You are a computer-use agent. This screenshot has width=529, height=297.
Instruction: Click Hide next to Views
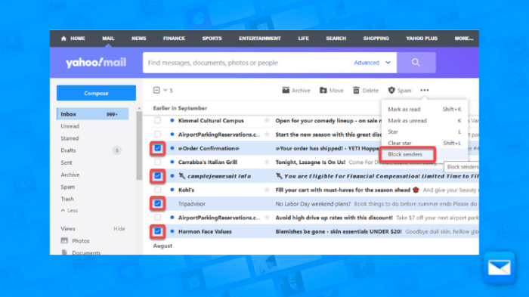click(x=119, y=229)
